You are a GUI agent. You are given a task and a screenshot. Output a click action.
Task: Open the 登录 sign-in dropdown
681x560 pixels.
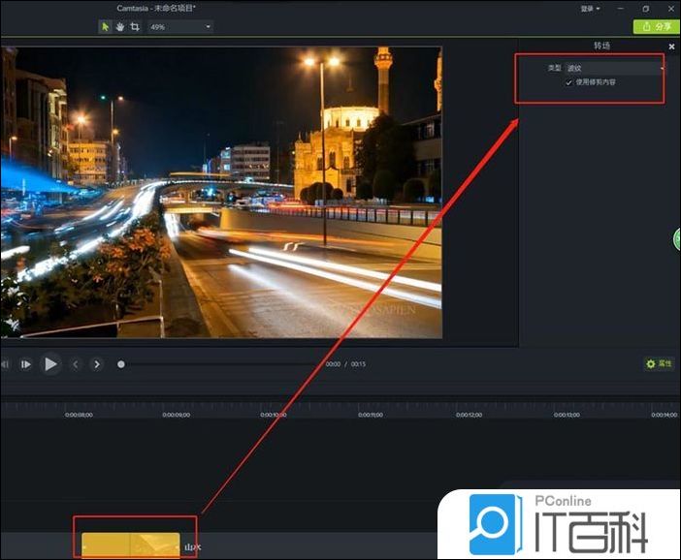pos(590,9)
